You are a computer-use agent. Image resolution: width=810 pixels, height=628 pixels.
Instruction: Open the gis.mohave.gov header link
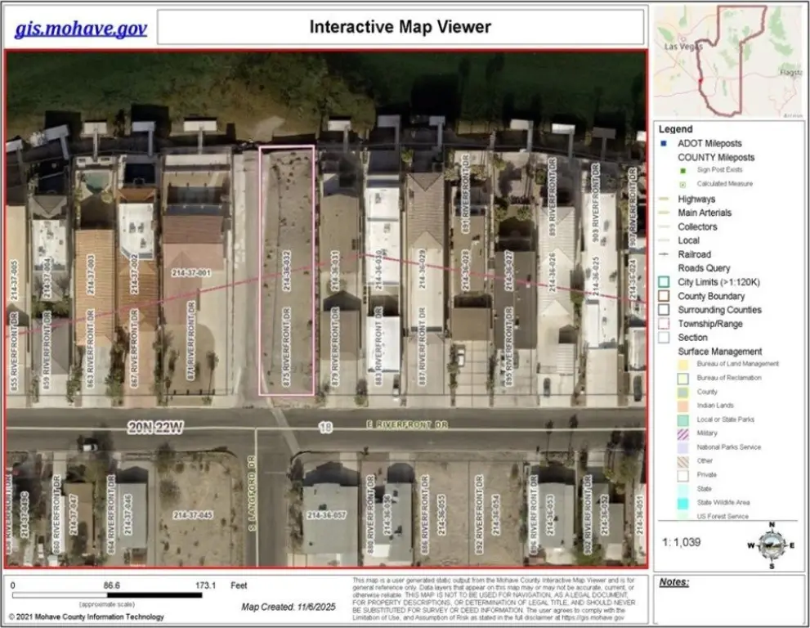(x=81, y=29)
